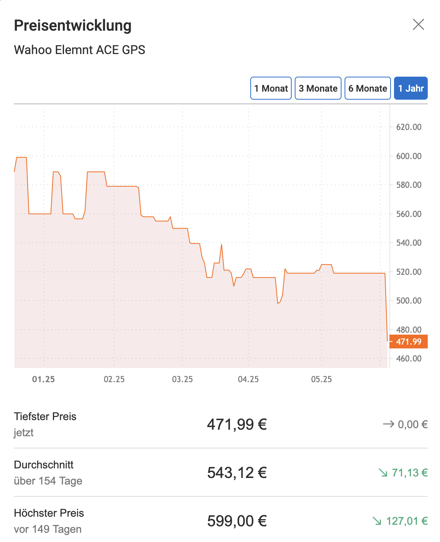This screenshot has width=440, height=542.
Task: Close the Preisentwicklung dialog
Action: click(x=418, y=25)
